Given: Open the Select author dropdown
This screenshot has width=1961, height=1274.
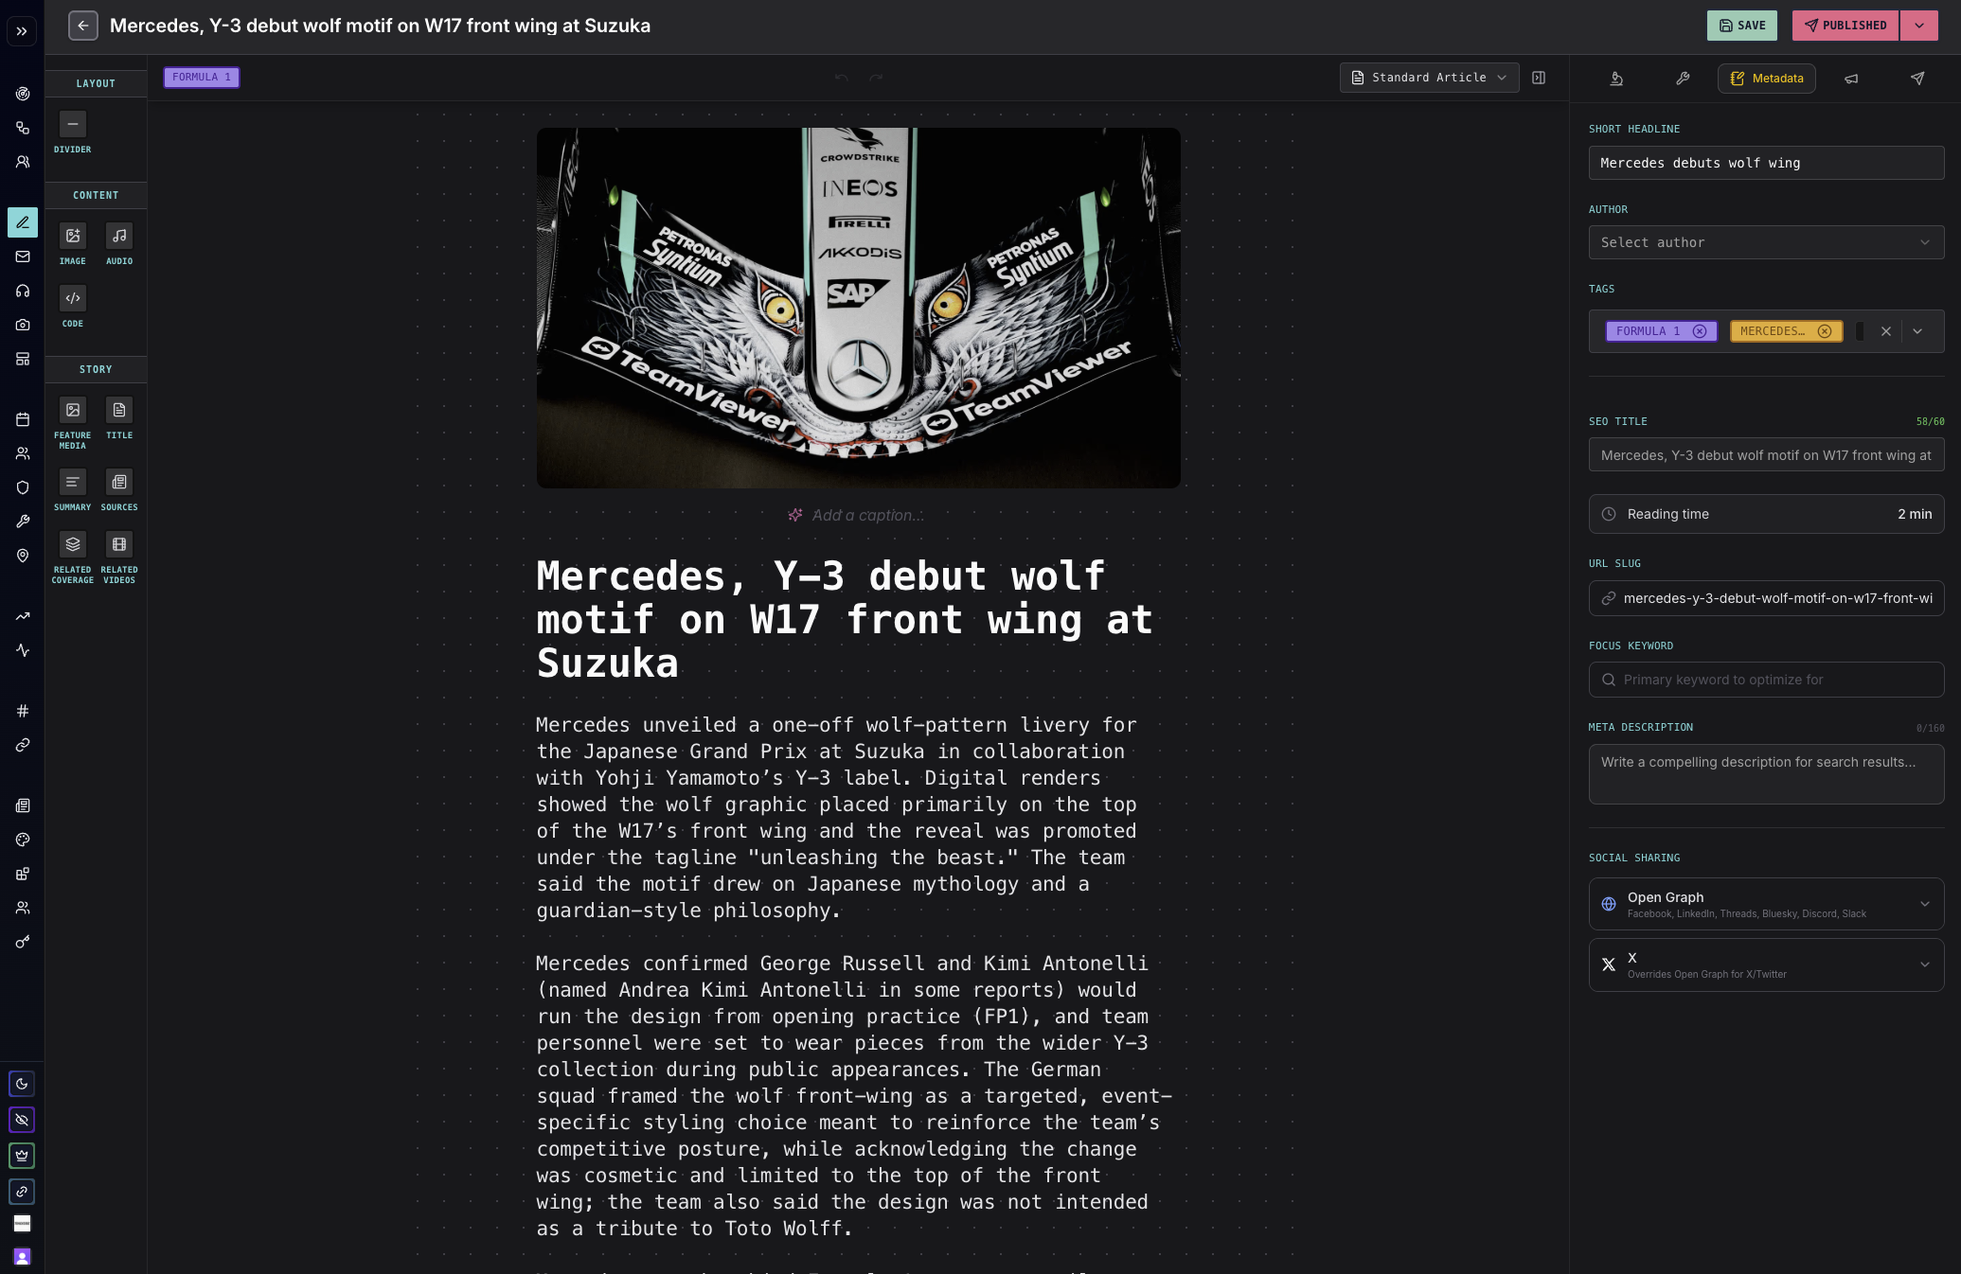Looking at the screenshot, I should click(1766, 242).
